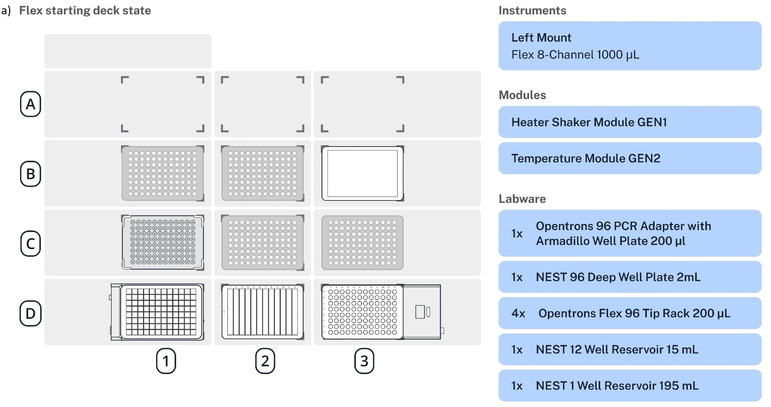Click the empty deck slot A2

click(262, 104)
